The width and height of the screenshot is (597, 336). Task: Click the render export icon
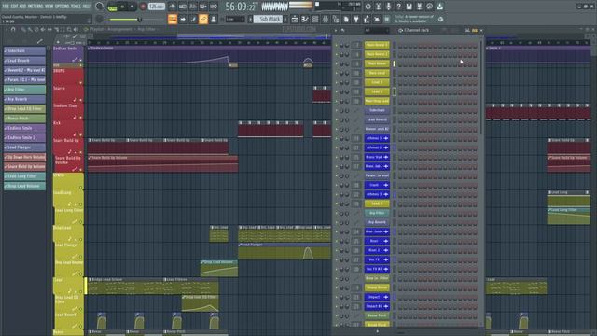(419, 7)
